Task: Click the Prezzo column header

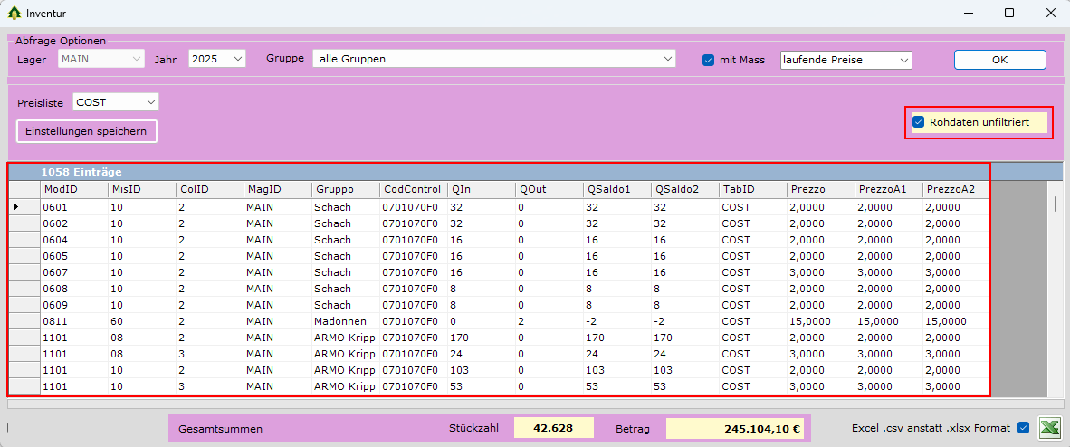Action: pos(819,190)
